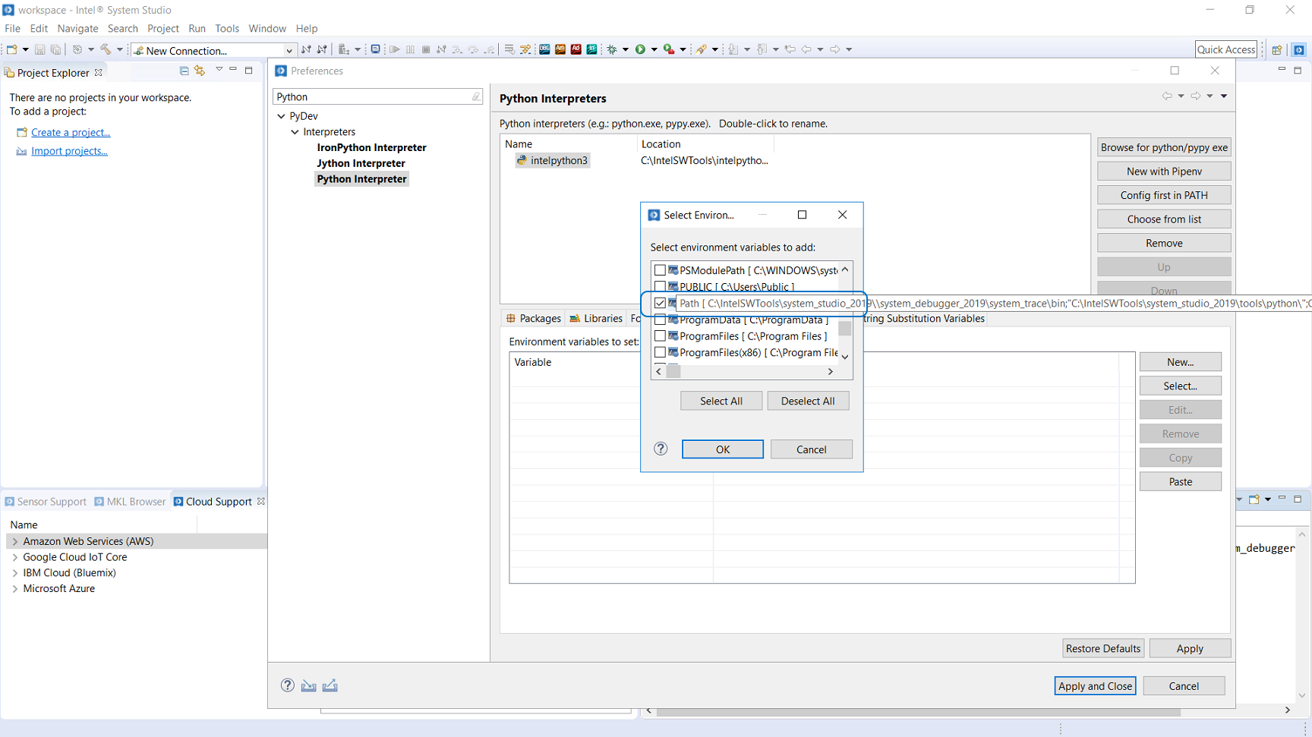
Task: Click the New wizard toolbar icon
Action: pyautogui.click(x=12, y=49)
